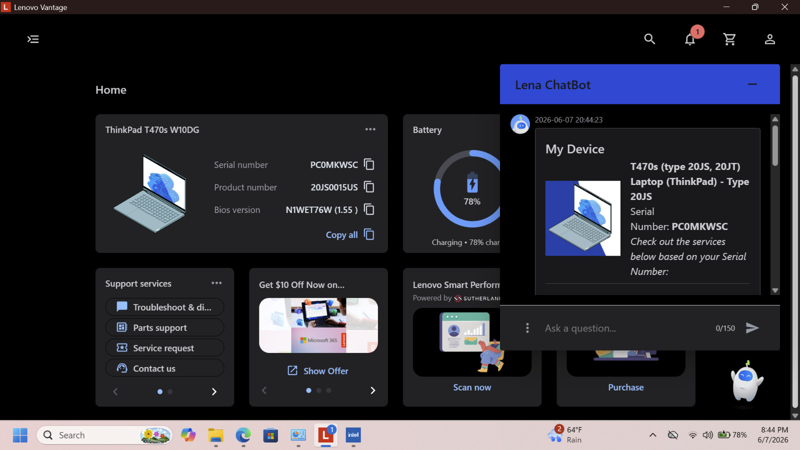Image resolution: width=800 pixels, height=450 pixels.
Task: Click Scan now for Smart Performance
Action: pos(472,387)
